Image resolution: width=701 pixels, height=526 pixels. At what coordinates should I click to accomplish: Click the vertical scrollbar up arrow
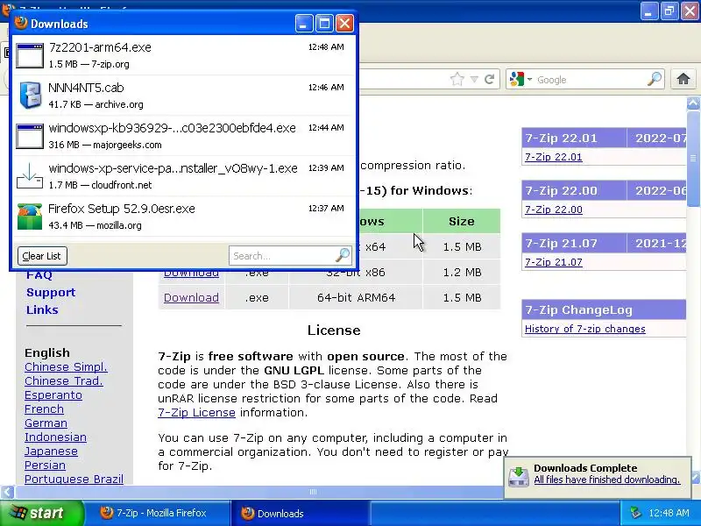(693, 103)
